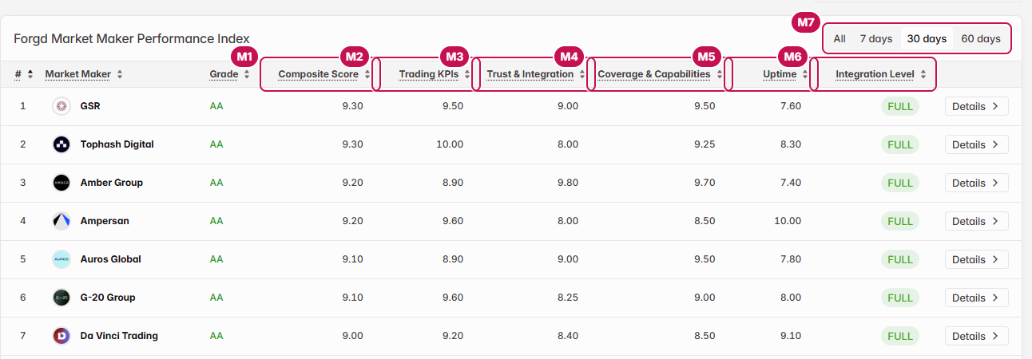Image resolution: width=1032 pixels, height=359 pixels.
Task: Click Da Vinci Trading's 9.10 Uptime value
Action: click(790, 336)
